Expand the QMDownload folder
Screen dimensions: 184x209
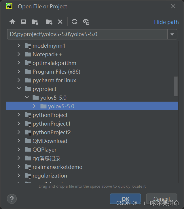click(x=19, y=141)
